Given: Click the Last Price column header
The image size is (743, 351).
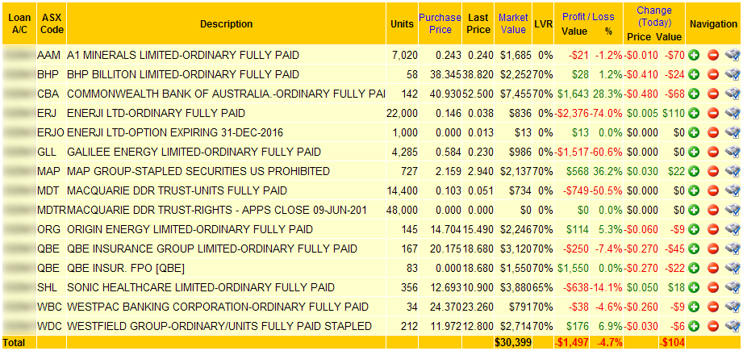Looking at the screenshot, I should pyautogui.click(x=478, y=23).
